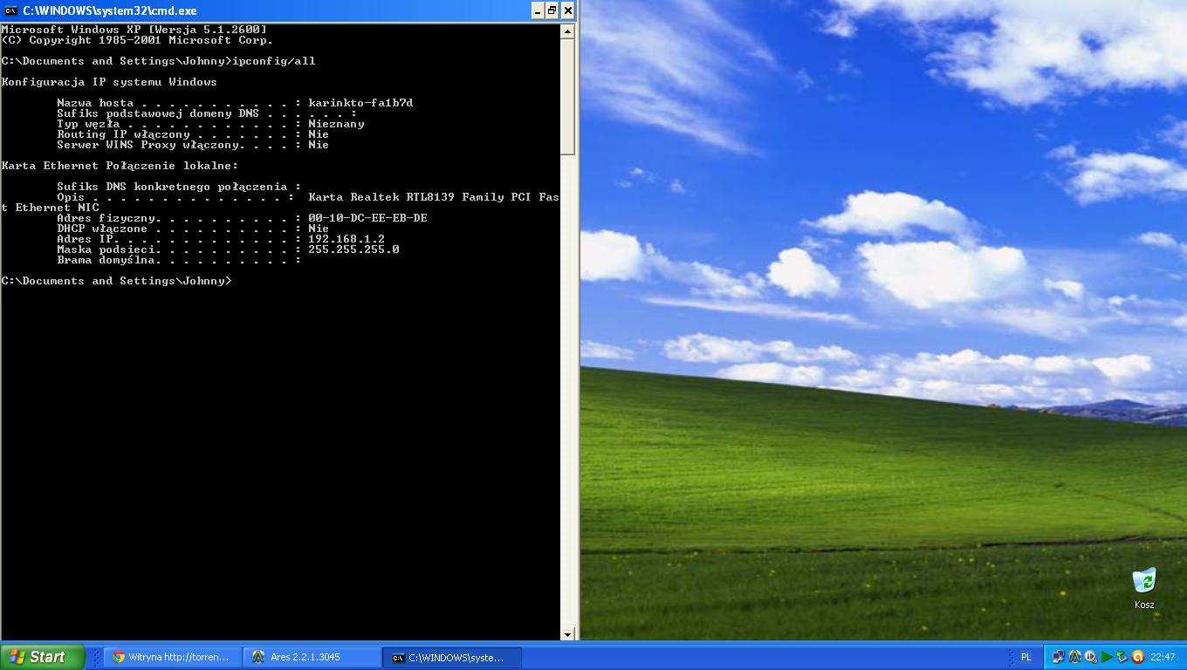Click the PL language indicator

pyautogui.click(x=1026, y=657)
